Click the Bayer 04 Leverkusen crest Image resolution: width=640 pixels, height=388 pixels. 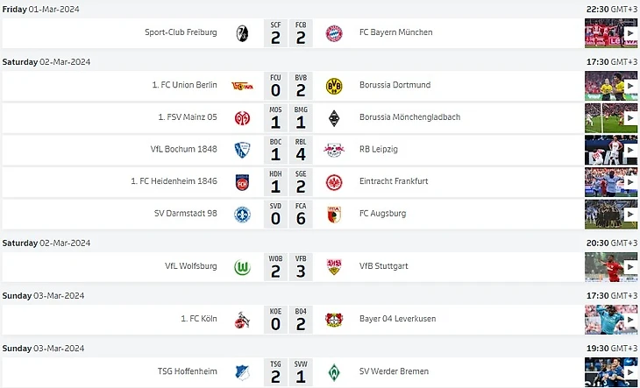click(x=333, y=319)
